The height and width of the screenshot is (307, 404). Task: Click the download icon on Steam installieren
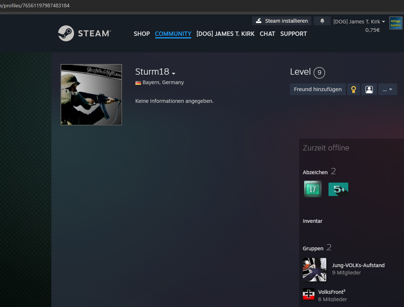(x=259, y=21)
